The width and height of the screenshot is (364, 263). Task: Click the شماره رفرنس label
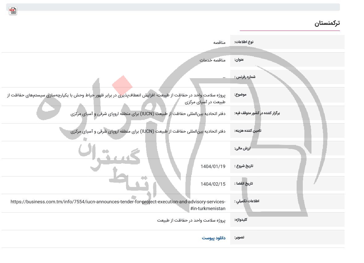coord(245,77)
